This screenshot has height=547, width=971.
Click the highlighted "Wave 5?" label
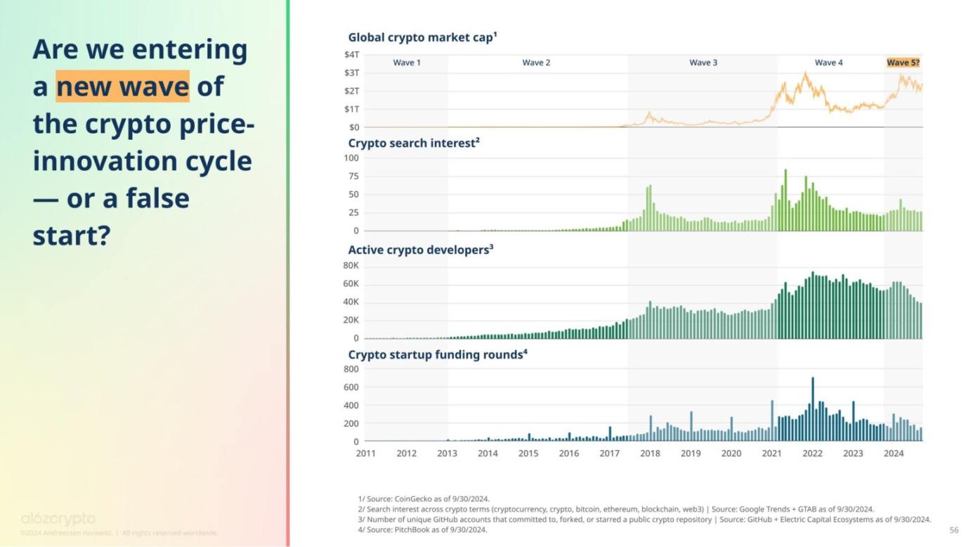[903, 63]
